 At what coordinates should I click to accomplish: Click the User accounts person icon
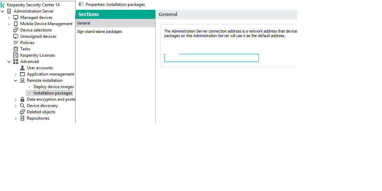[x=22, y=68]
